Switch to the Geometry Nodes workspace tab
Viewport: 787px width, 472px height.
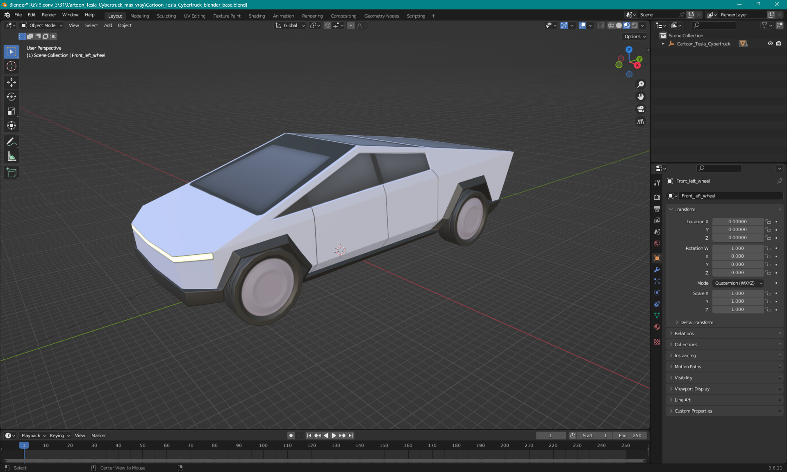381,16
